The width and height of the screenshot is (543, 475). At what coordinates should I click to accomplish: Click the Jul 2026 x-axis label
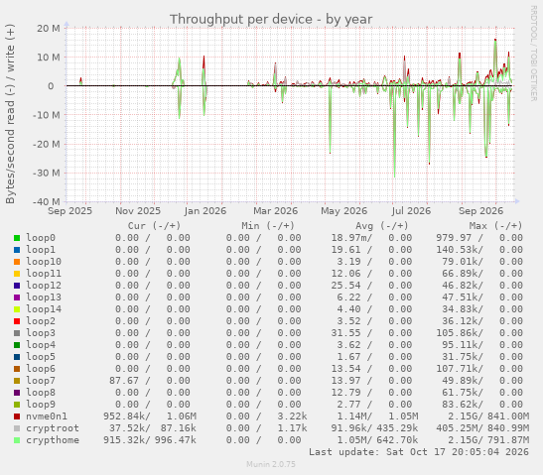411,211
